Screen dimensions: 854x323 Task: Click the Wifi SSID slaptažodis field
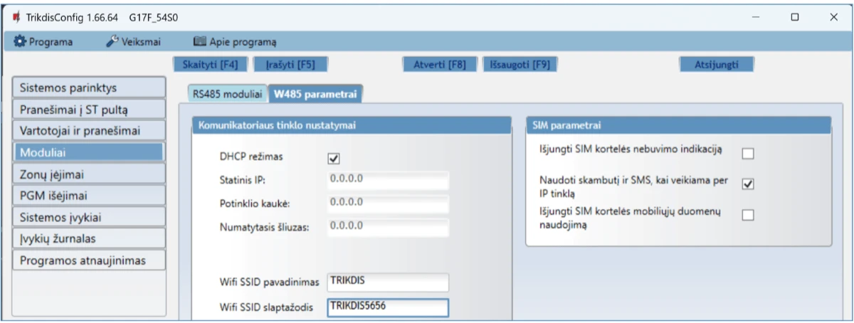tap(386, 307)
